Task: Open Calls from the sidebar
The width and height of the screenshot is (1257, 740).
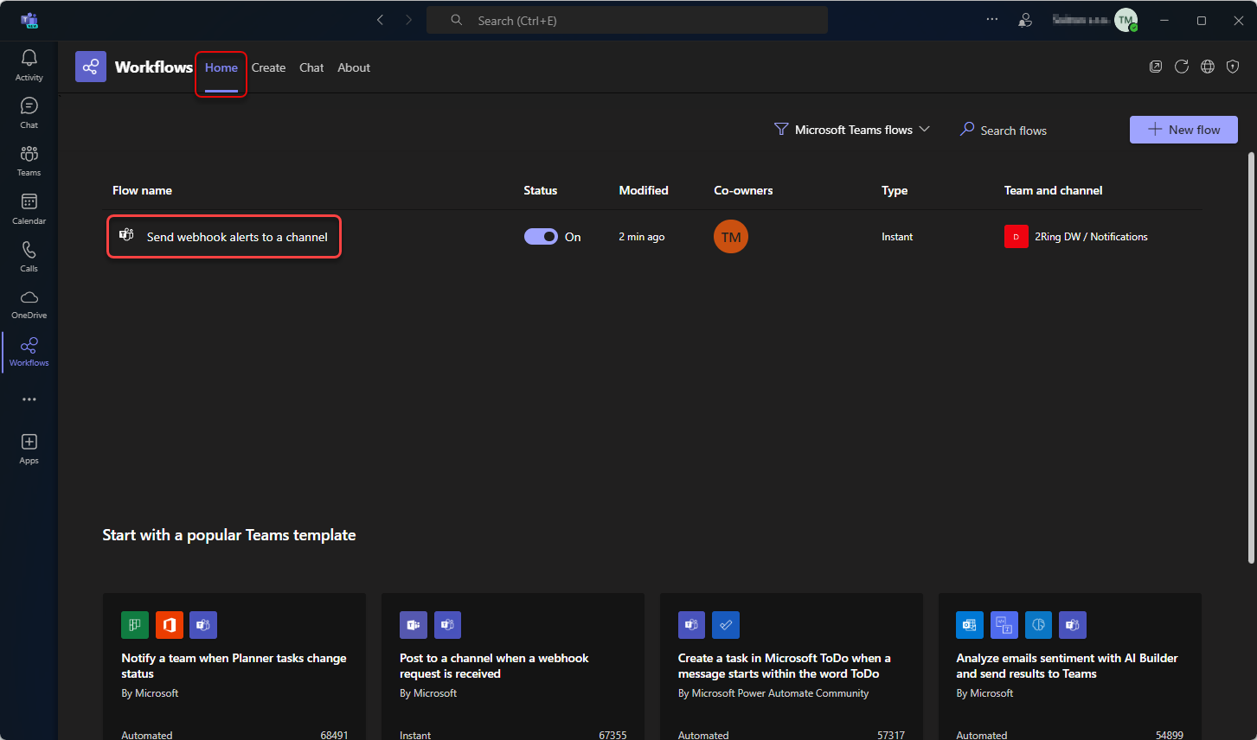Action: click(x=29, y=256)
